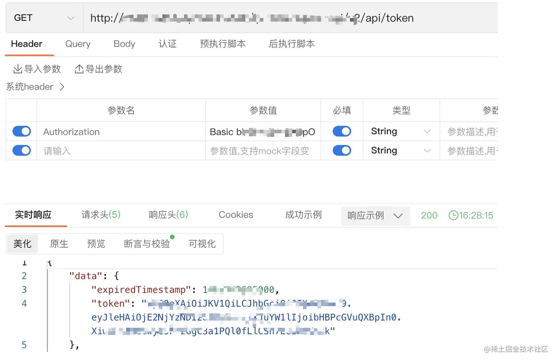
Task: Select the 预览 view button
Action: point(96,244)
